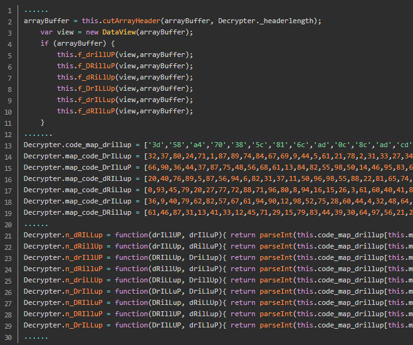Click first parameter 'dRillUp' on line 24
The width and height of the screenshot is (413, 345).
[167, 269]
